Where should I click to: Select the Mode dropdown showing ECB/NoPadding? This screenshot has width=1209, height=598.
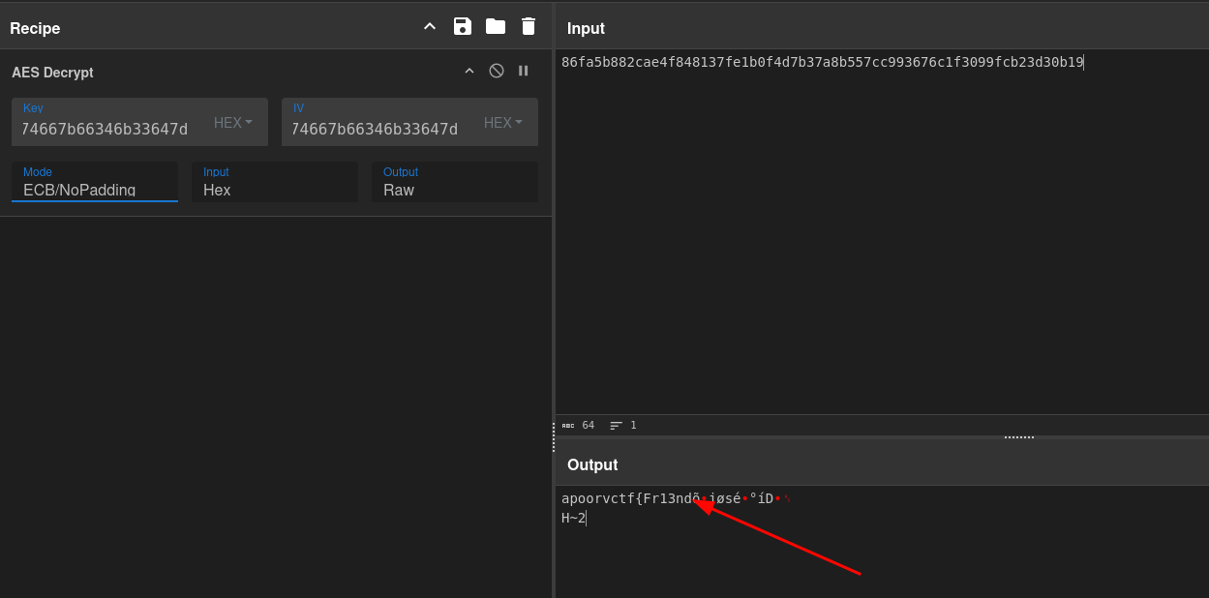point(94,190)
